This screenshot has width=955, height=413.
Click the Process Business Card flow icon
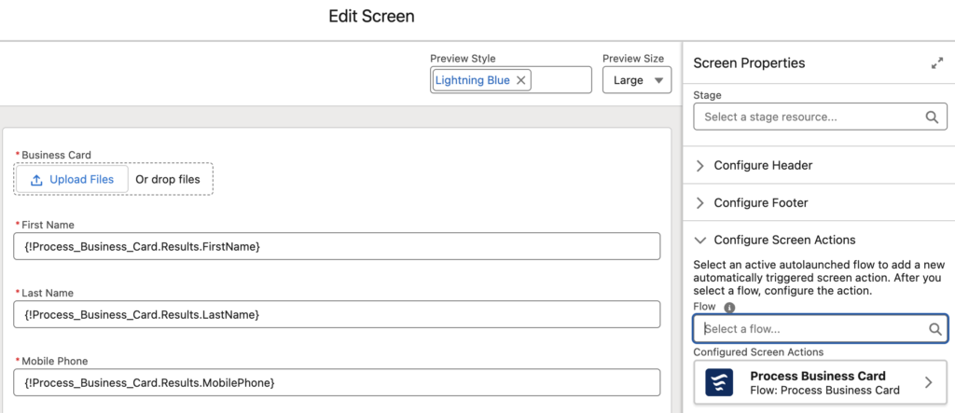[x=719, y=382]
